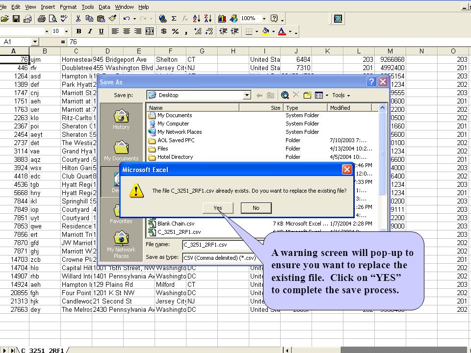Screen dimensions: 471x353
Task: Click the Copy icon in toolbar
Action: (x=89, y=19)
